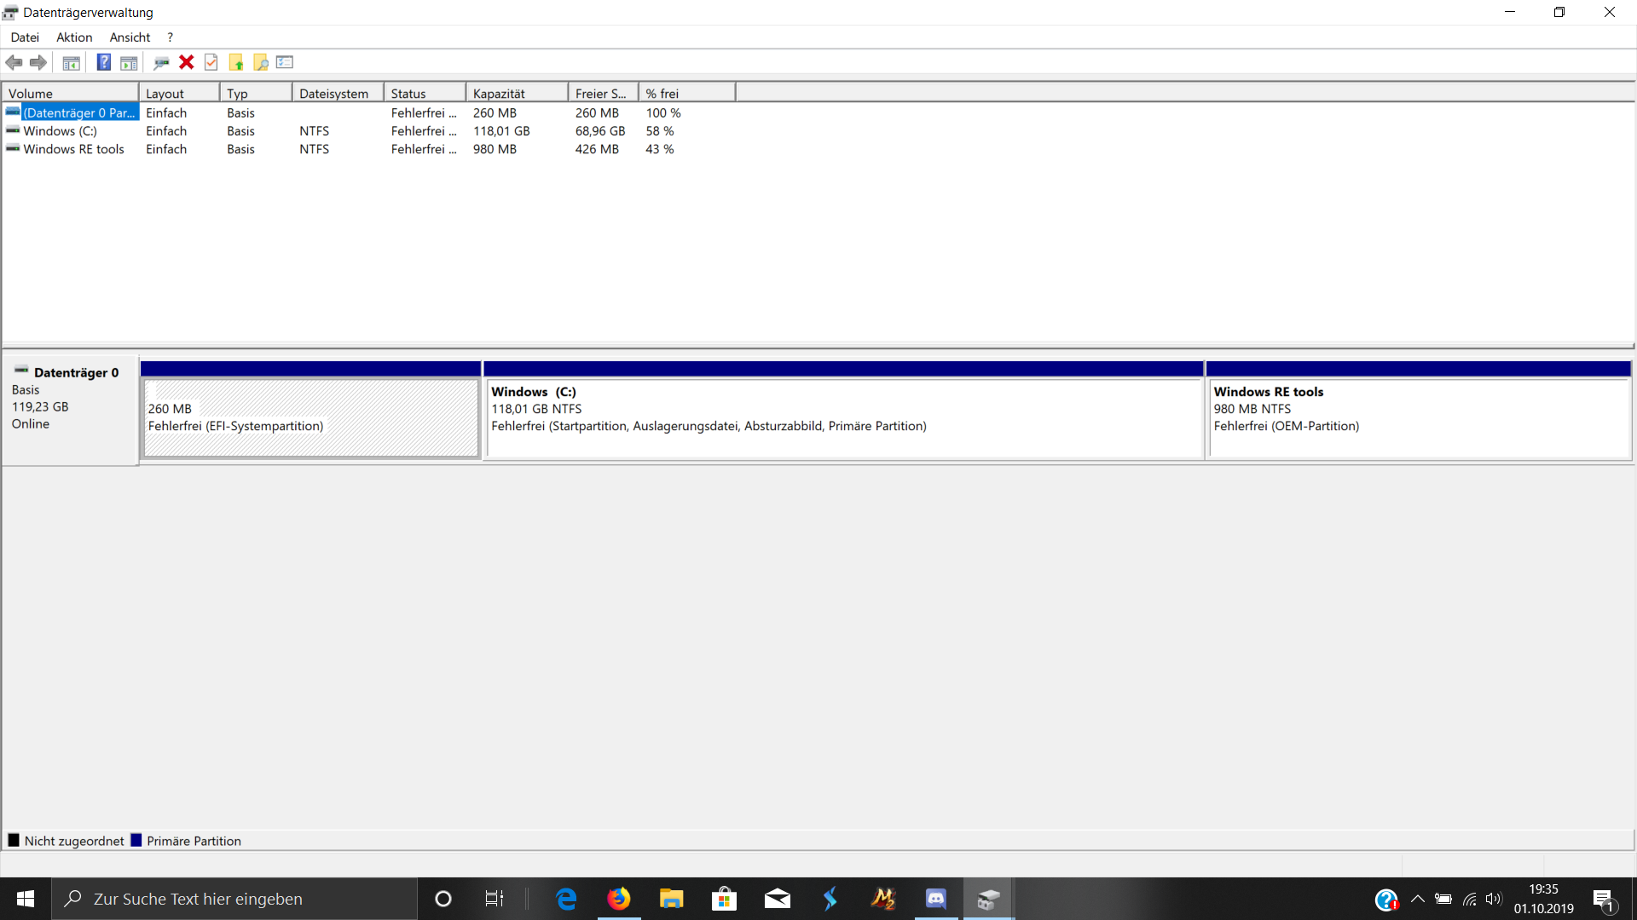This screenshot has width=1637, height=920.
Task: Click the checklist settings toolbar icon
Action: 285,62
